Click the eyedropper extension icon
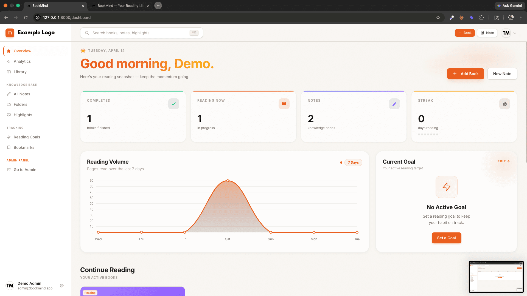527x296 pixels. 452,18
